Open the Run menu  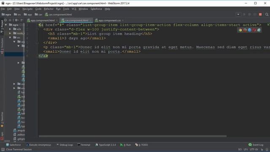pos(58,9)
